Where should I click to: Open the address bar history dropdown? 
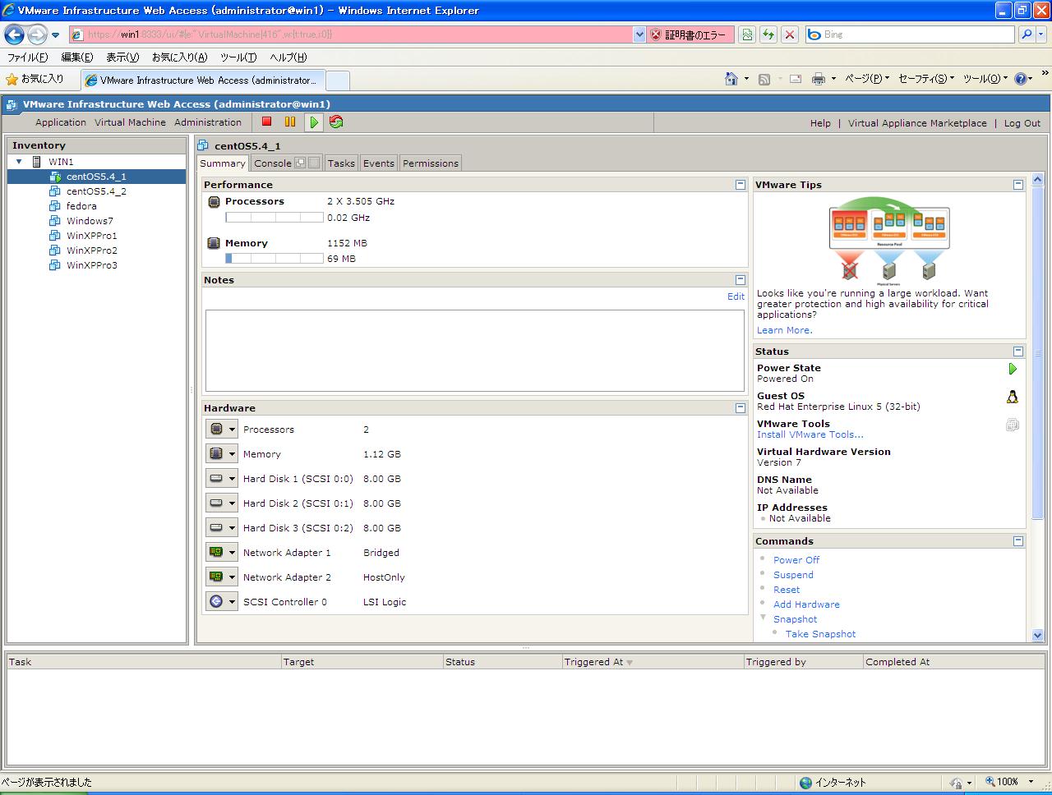(639, 34)
